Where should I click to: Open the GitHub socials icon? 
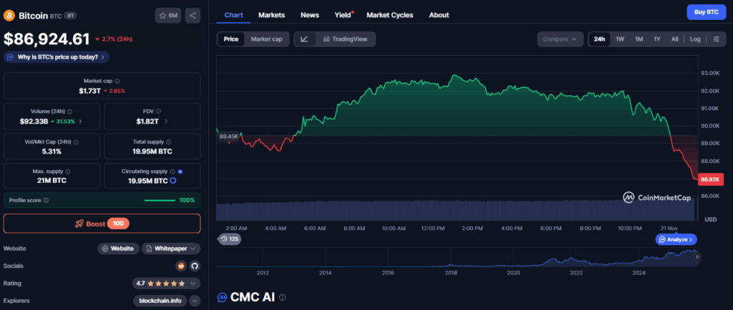195,266
